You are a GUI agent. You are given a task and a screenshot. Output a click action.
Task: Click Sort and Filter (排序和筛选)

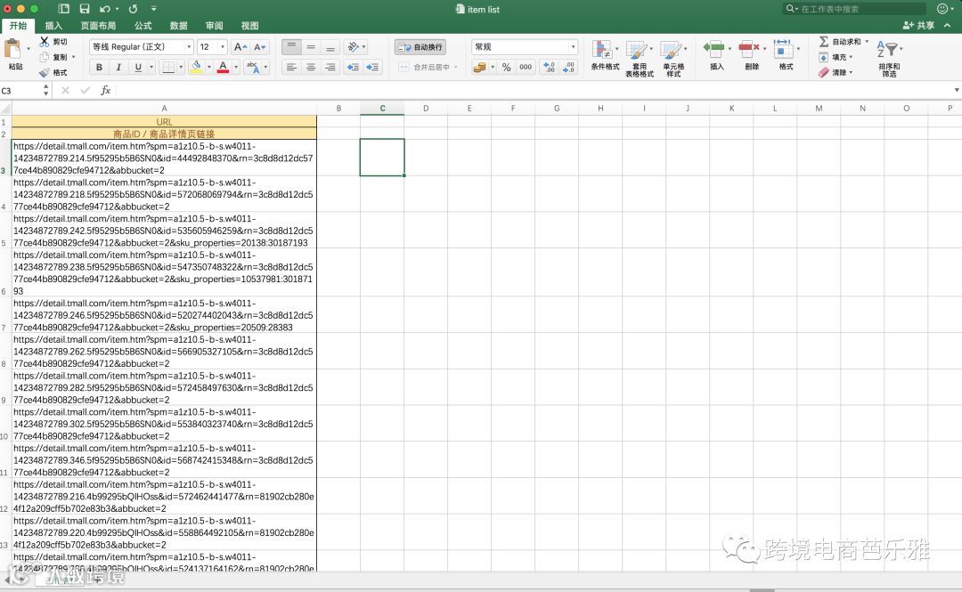(x=889, y=58)
